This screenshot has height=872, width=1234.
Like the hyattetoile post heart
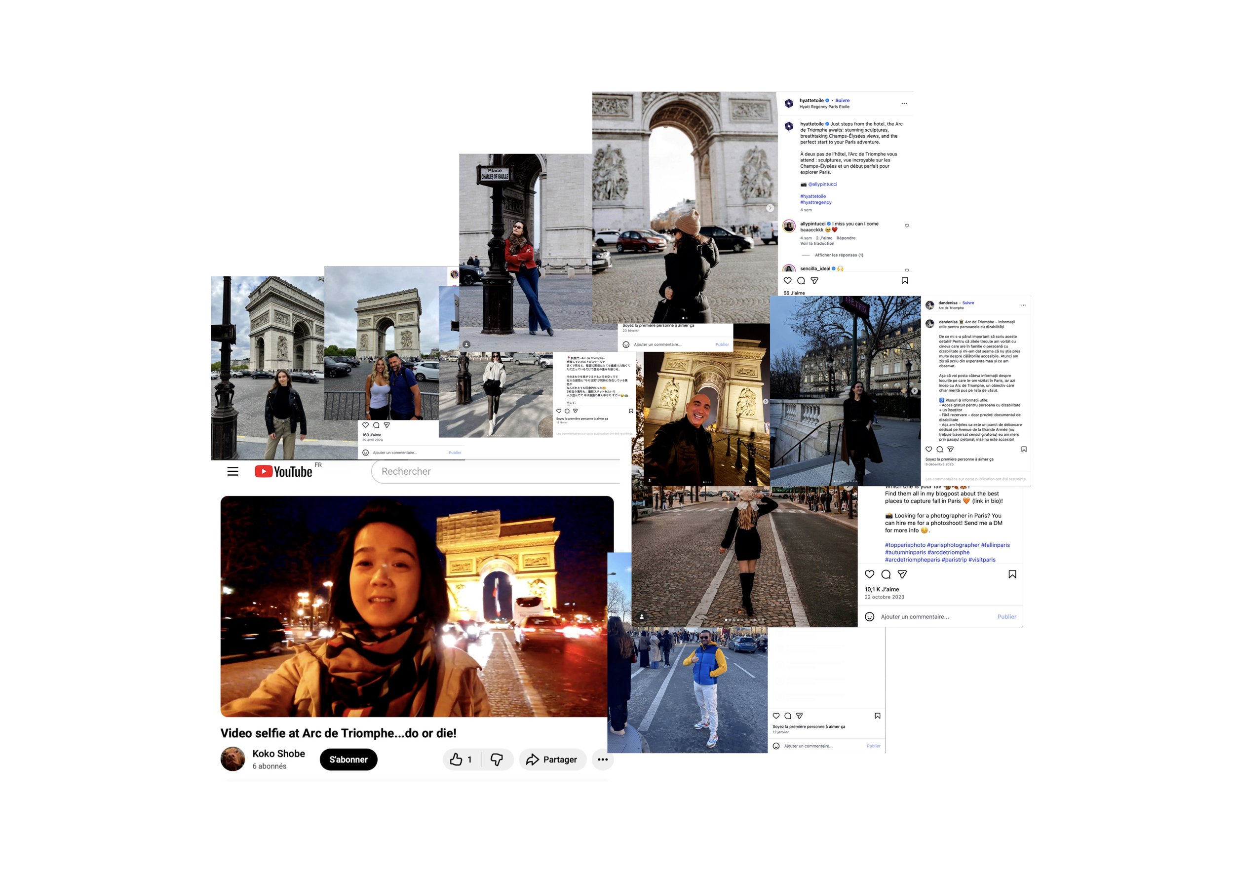787,280
